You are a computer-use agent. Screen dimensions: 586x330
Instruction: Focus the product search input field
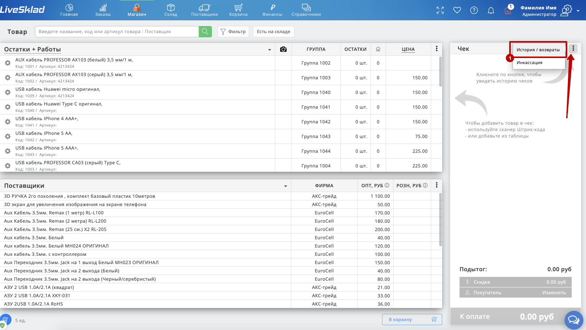pos(117,32)
